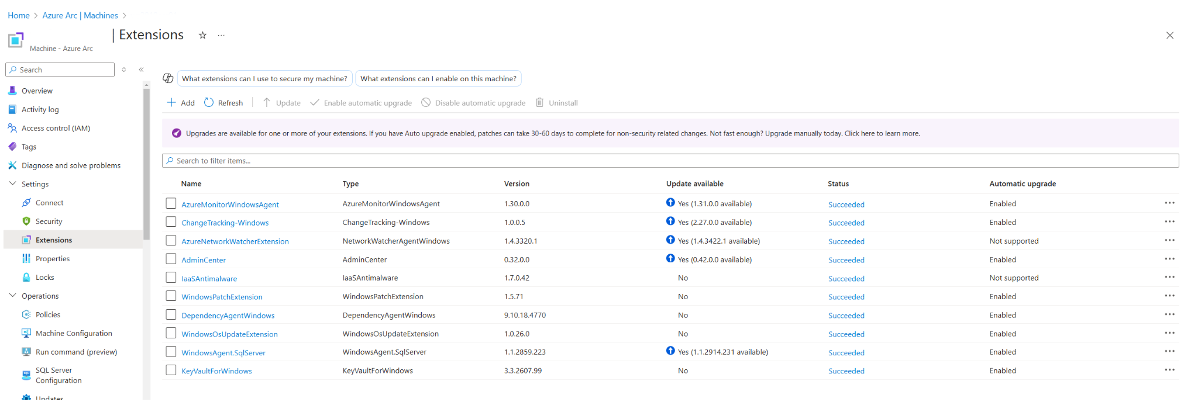Viewport: 1184px width, 412px height.
Task: Click the Add plus icon
Action: coord(171,103)
